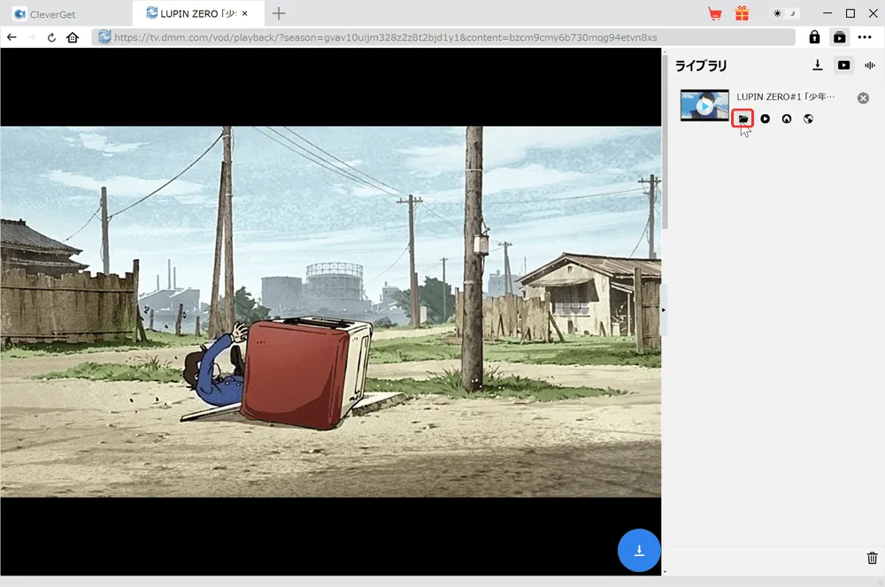Viewport: 885px width, 587px height.
Task: Collapse the library side panel
Action: click(x=664, y=310)
